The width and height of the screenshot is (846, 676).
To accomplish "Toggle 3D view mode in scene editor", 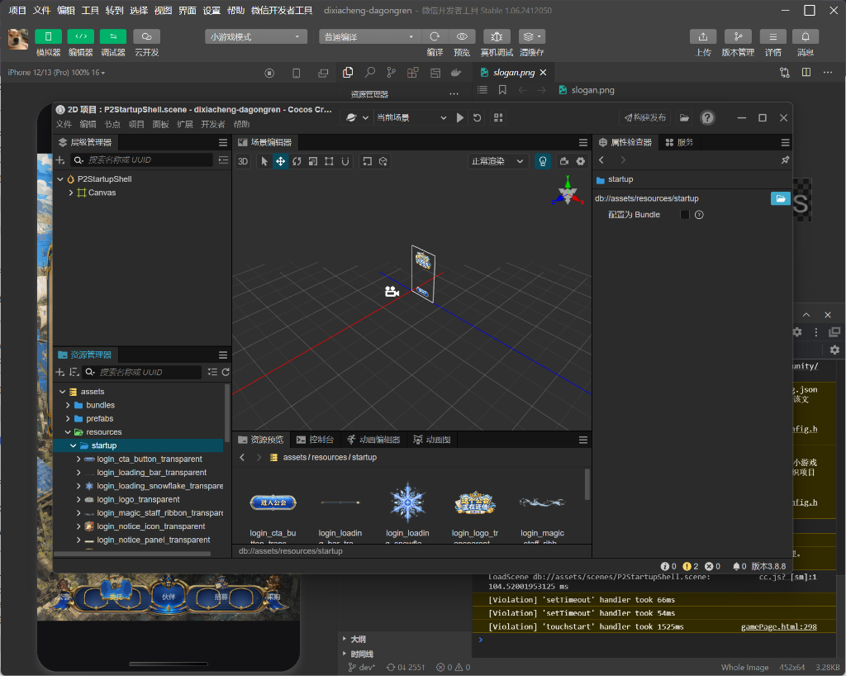I will click(243, 161).
